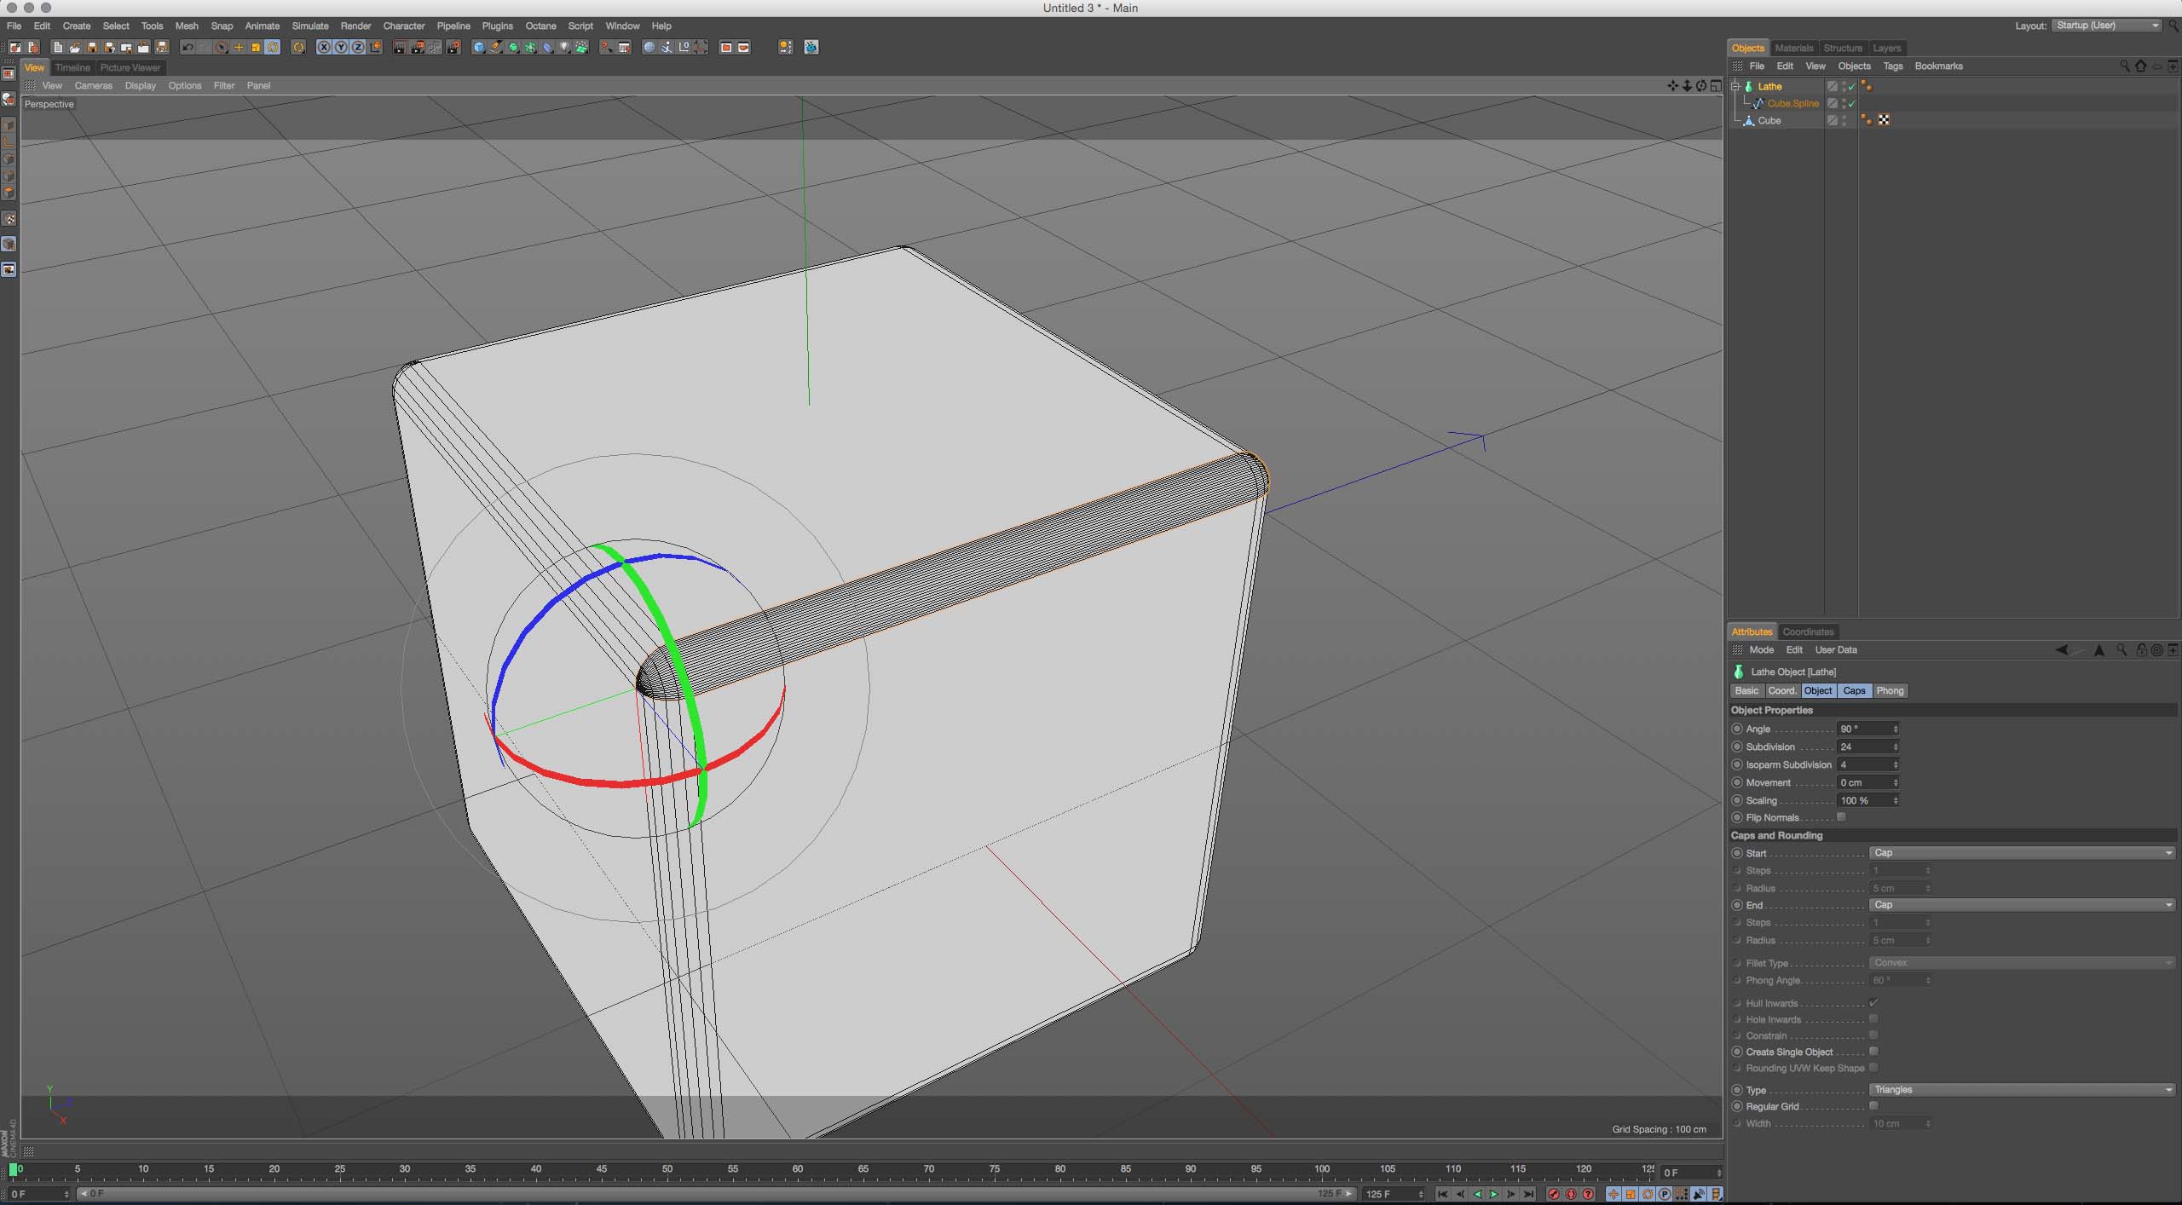
Task: Open the Cube primitive objects icon
Action: (x=478, y=48)
